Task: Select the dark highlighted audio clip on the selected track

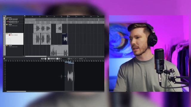Action: pyautogui.click(x=65, y=39)
